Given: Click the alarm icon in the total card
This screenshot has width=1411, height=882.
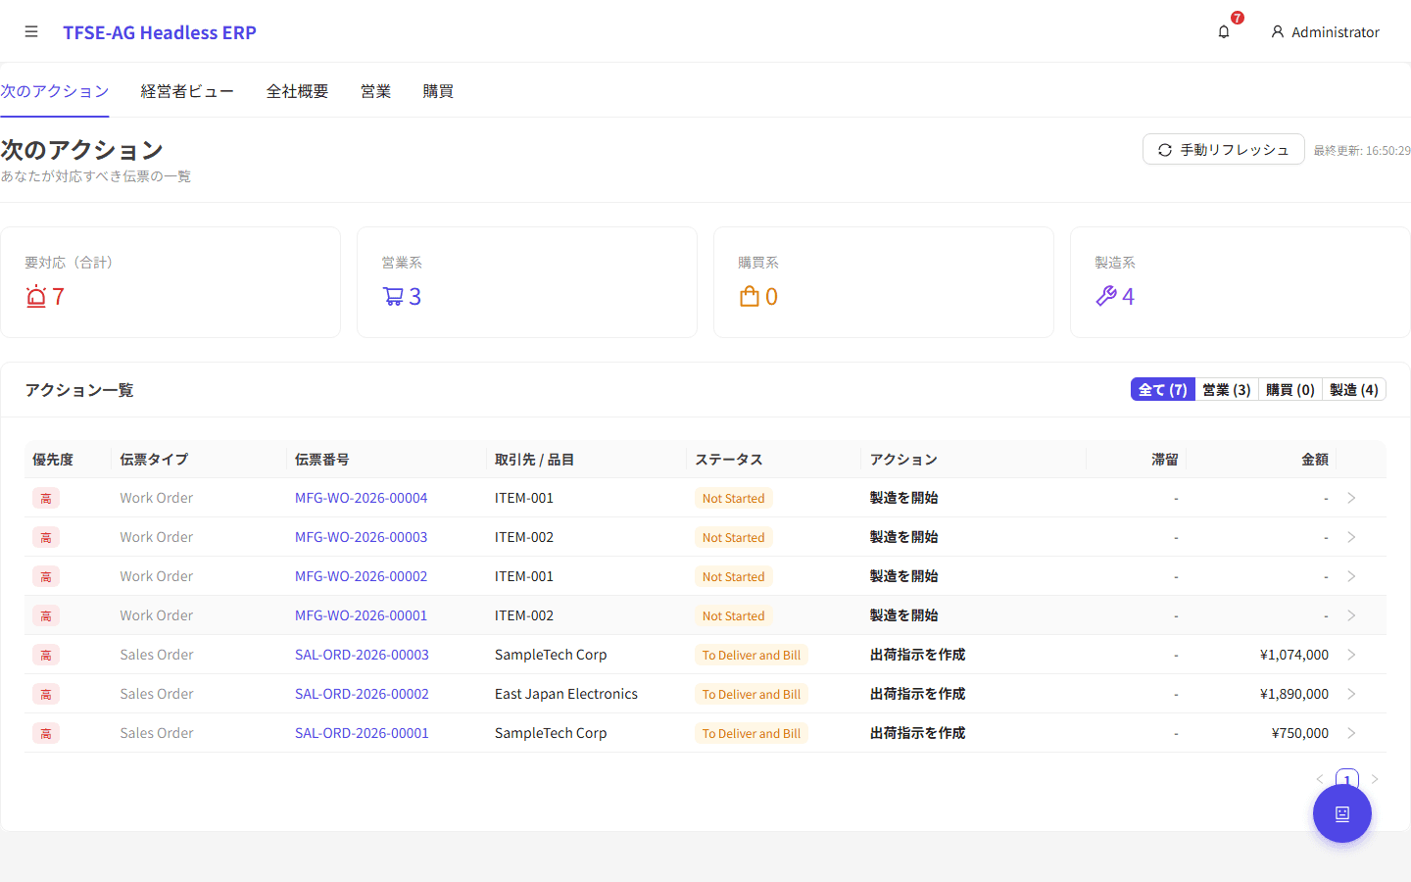Looking at the screenshot, I should tap(36, 296).
